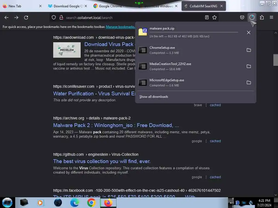Toggle the Downloads toolbar button
This screenshot has width=278, height=208.
pyautogui.click(x=252, y=17)
